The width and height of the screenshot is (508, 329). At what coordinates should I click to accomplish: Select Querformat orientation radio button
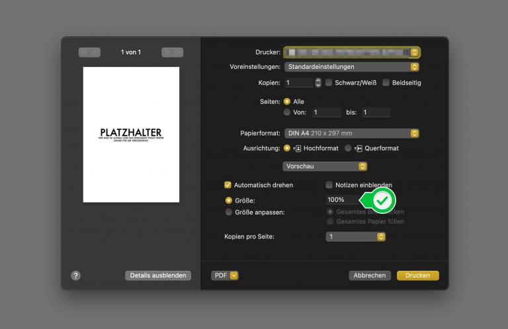[348, 148]
